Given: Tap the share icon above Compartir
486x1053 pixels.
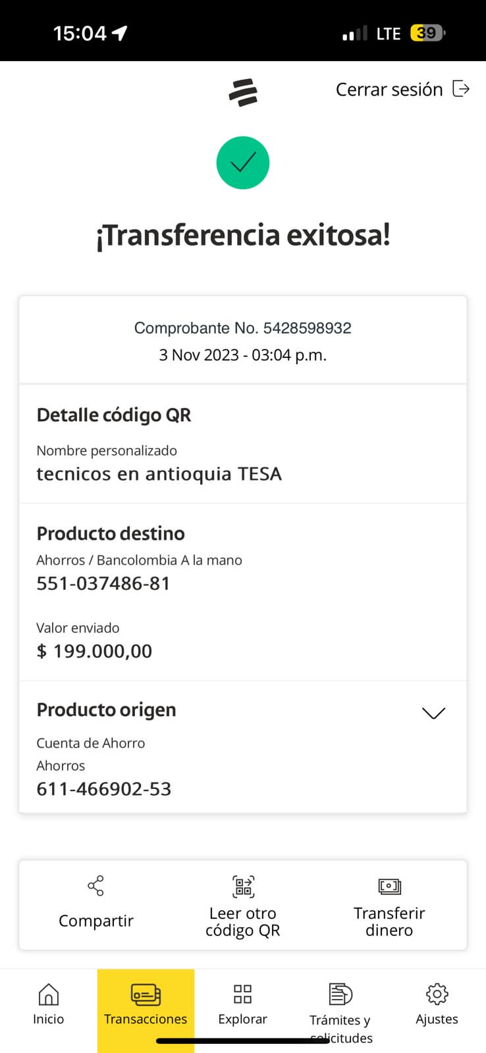Looking at the screenshot, I should pos(96,886).
